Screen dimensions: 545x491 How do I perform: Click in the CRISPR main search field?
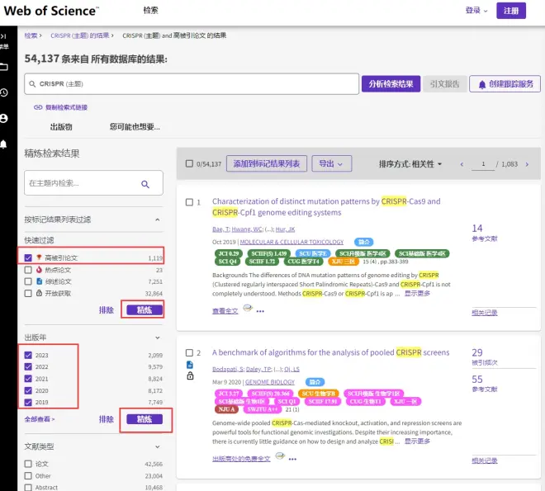click(x=192, y=83)
